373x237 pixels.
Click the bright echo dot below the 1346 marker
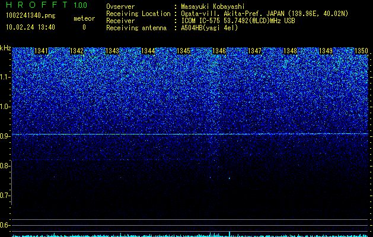pyautogui.click(x=229, y=178)
